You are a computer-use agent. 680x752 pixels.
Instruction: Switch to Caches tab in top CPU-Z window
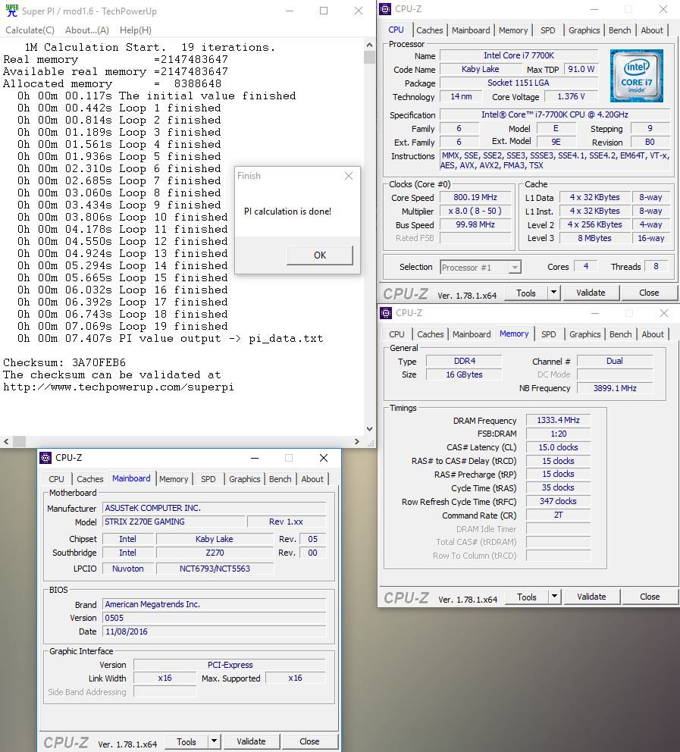click(x=430, y=30)
